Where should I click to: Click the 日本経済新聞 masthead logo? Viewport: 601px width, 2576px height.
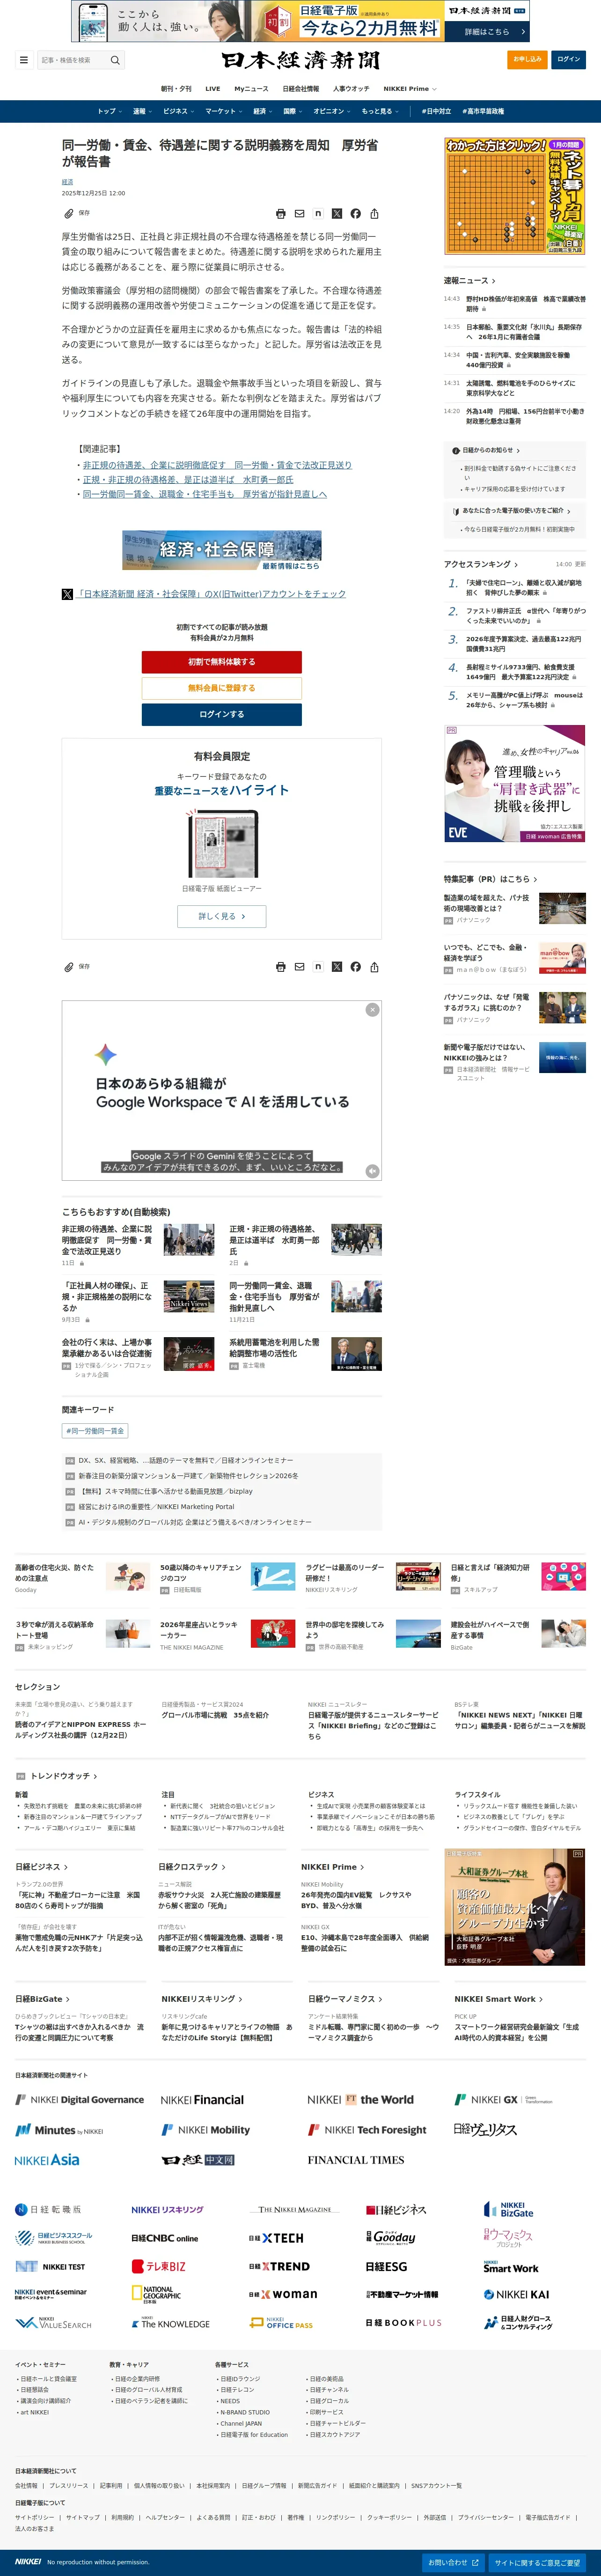[300, 60]
